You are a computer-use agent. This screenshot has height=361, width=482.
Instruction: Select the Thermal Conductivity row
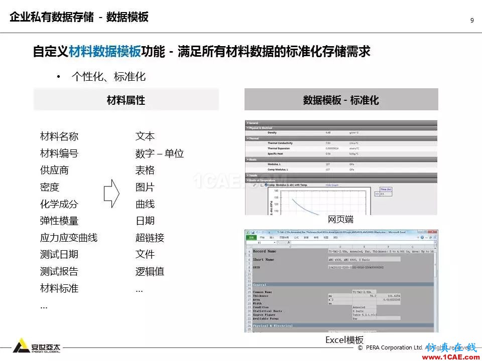(x=341, y=143)
